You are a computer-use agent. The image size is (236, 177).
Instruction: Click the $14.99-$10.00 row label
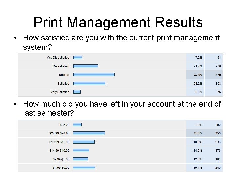(59, 150)
